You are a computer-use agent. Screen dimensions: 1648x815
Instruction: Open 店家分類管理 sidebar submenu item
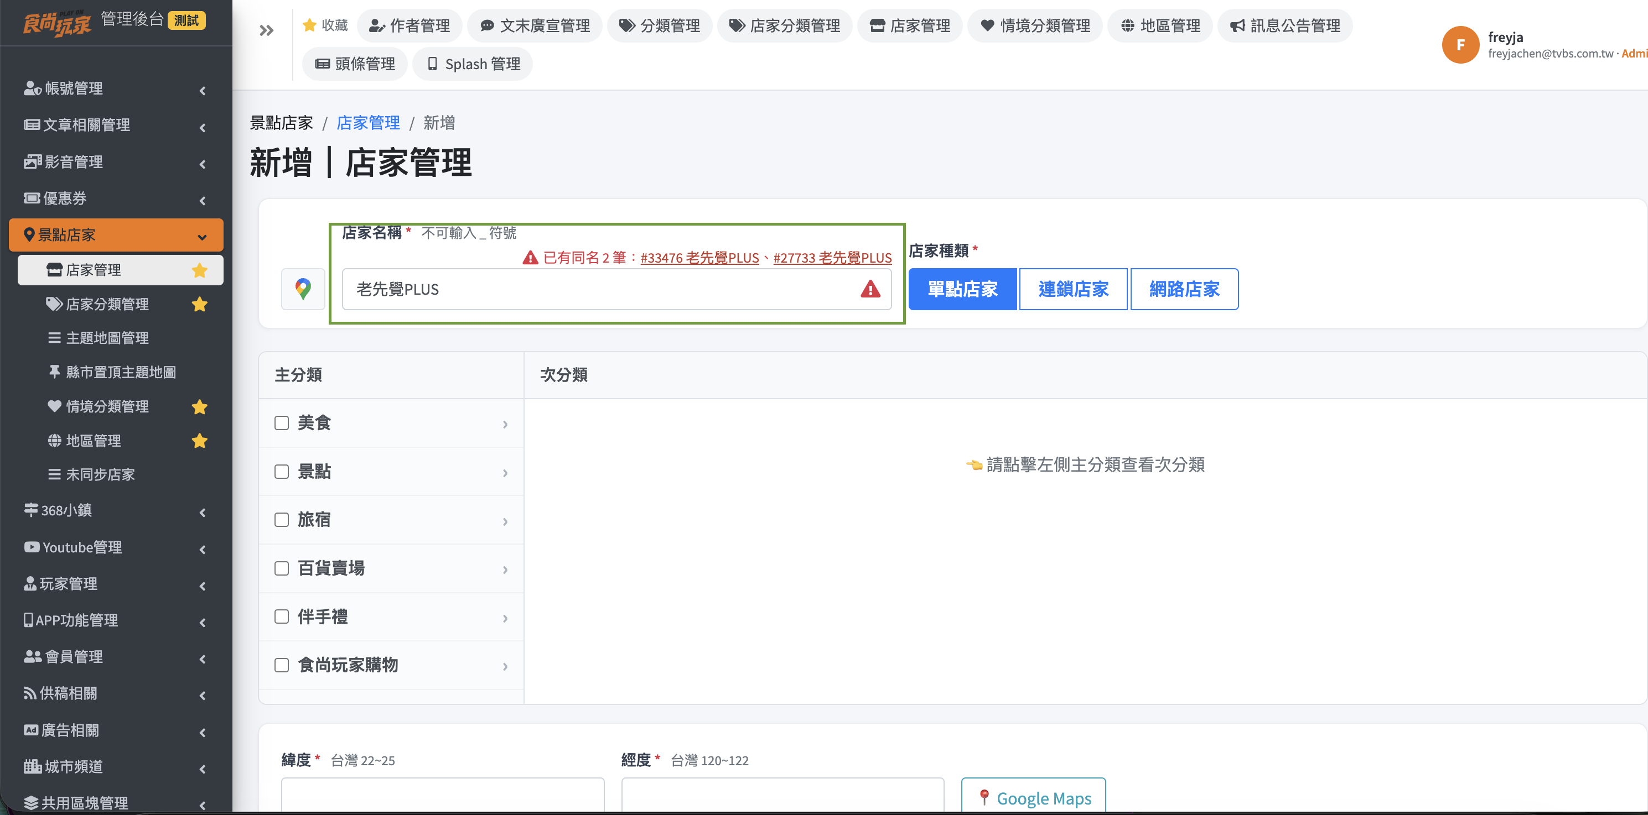[x=120, y=304]
